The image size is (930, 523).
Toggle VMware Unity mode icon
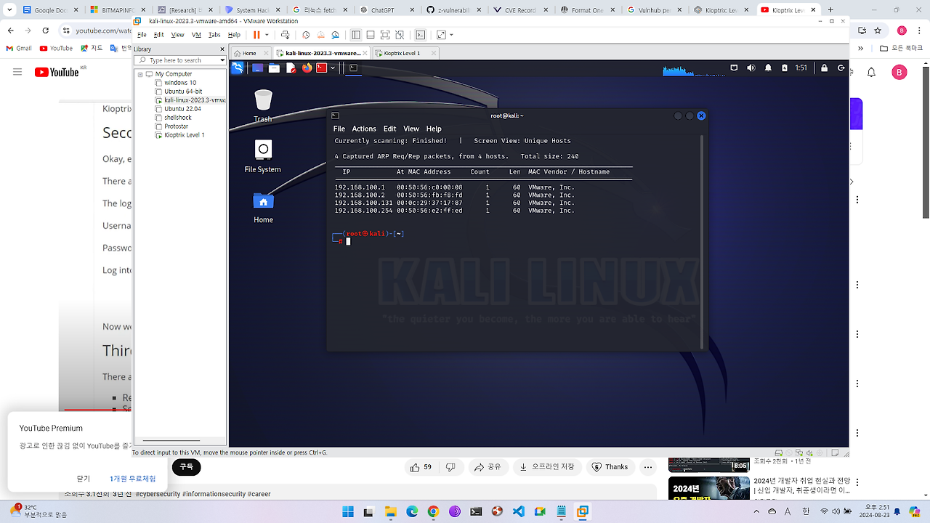click(x=400, y=35)
